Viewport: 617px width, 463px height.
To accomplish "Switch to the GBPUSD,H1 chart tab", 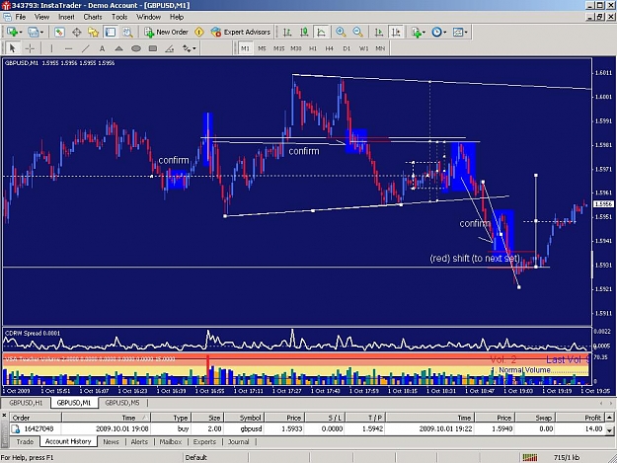I will point(26,403).
